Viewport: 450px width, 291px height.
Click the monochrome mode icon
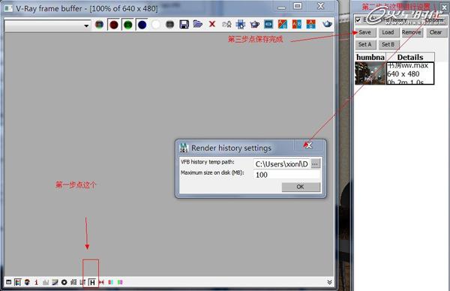click(x=170, y=25)
